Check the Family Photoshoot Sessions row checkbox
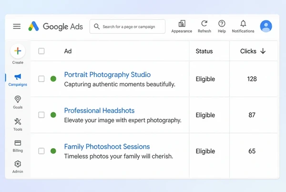The height and width of the screenshot is (192, 286). click(x=41, y=151)
